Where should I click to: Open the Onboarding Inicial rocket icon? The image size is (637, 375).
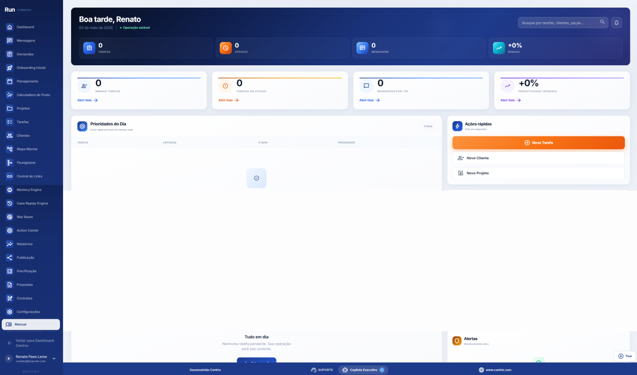click(9, 68)
